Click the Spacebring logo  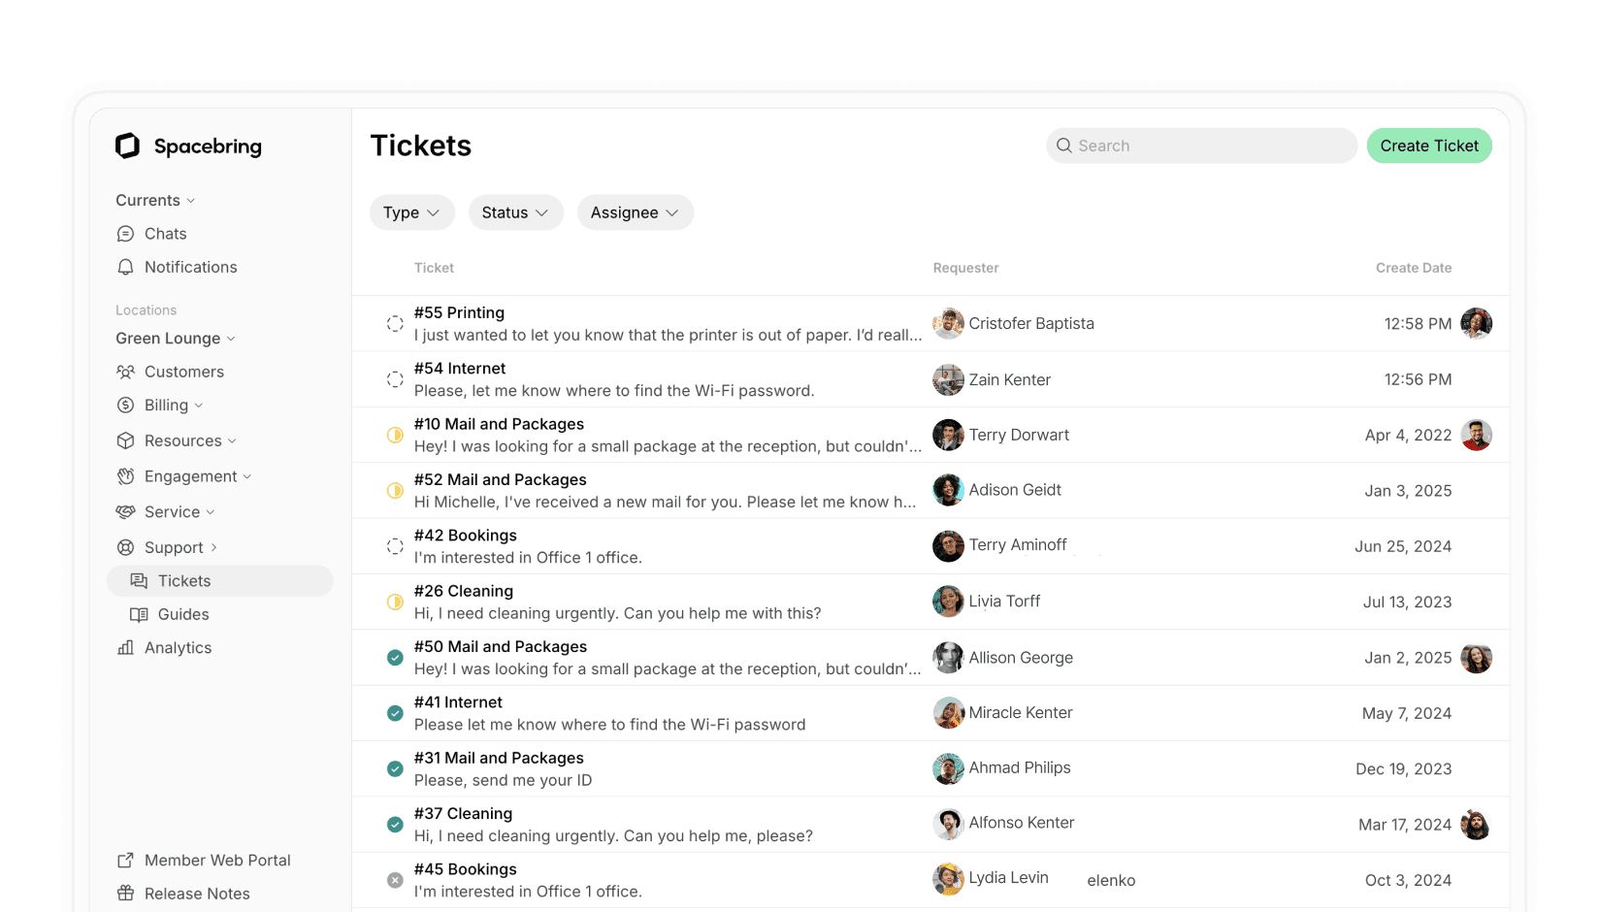pos(188,146)
